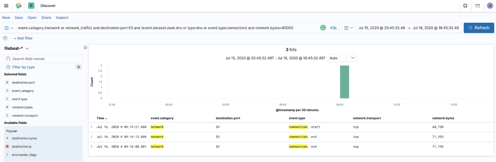
Task: Click the Inspect menu item
Action: coord(62,18)
